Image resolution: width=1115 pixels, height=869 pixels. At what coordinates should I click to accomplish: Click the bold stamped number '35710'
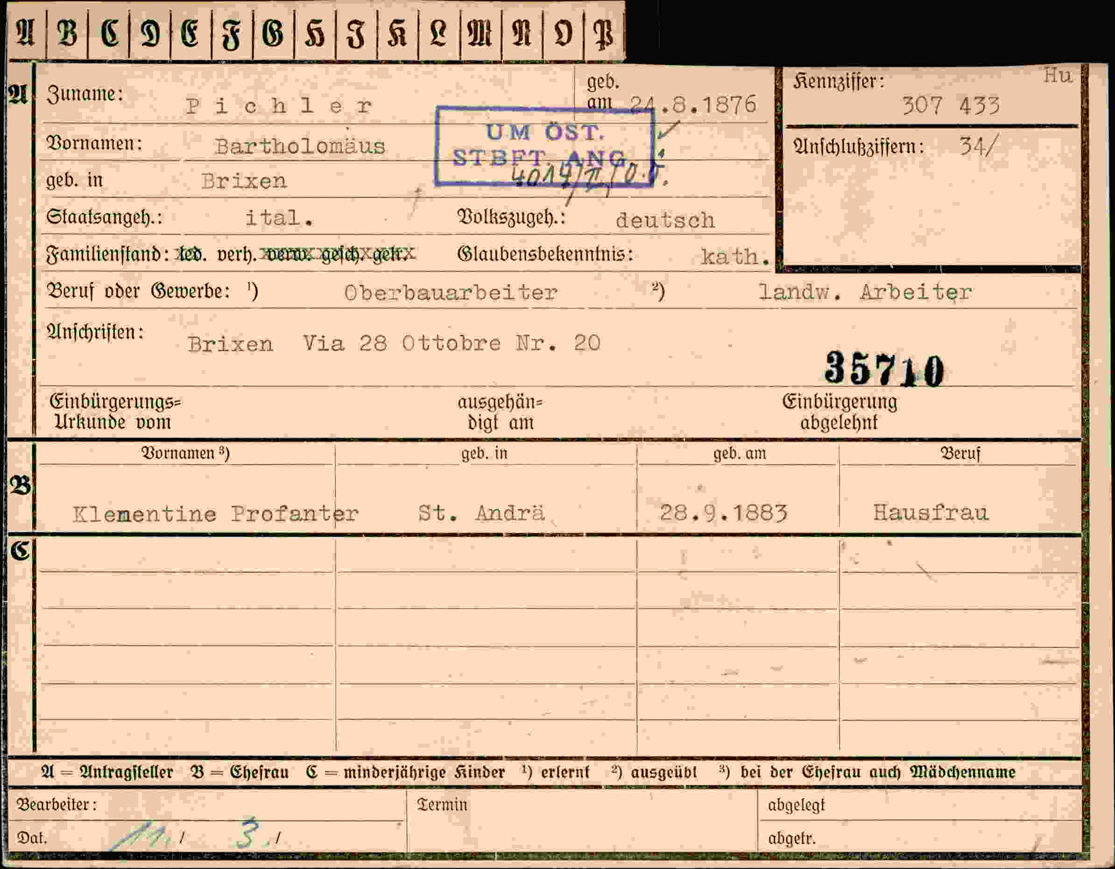click(884, 369)
